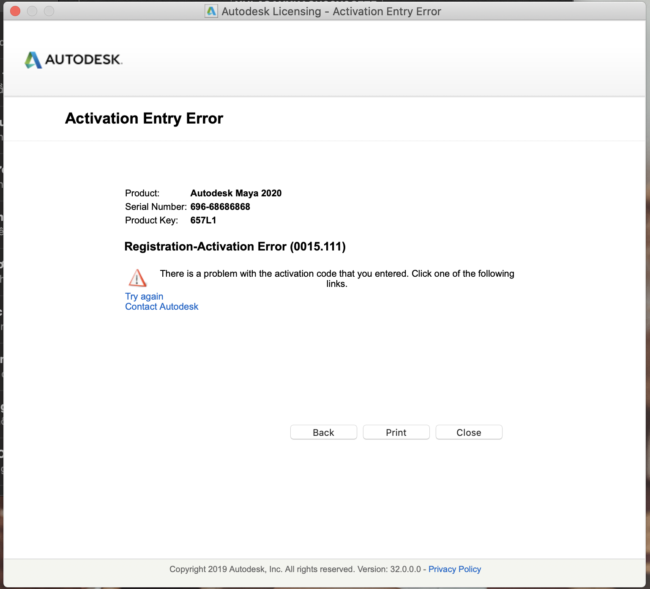Click the Autodesk logo in the header
650x589 pixels.
pyautogui.click(x=74, y=60)
